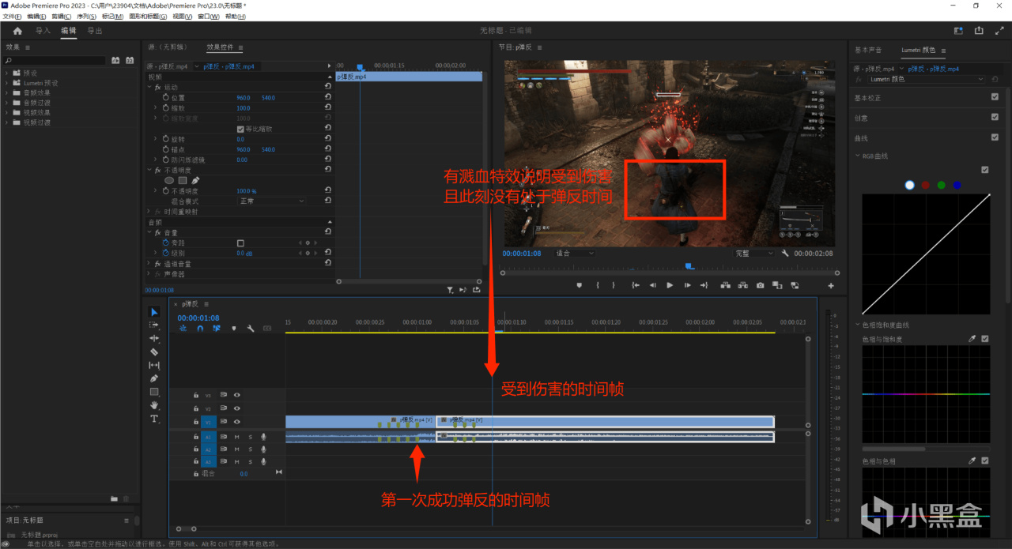Switch to the Import tab

pyautogui.click(x=43, y=31)
